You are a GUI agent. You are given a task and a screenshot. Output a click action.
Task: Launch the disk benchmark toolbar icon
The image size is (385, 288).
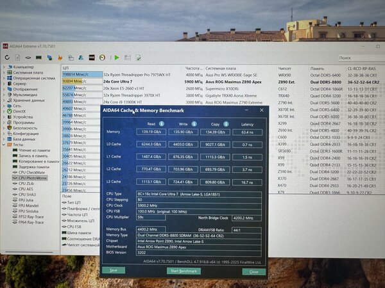tap(28, 58)
